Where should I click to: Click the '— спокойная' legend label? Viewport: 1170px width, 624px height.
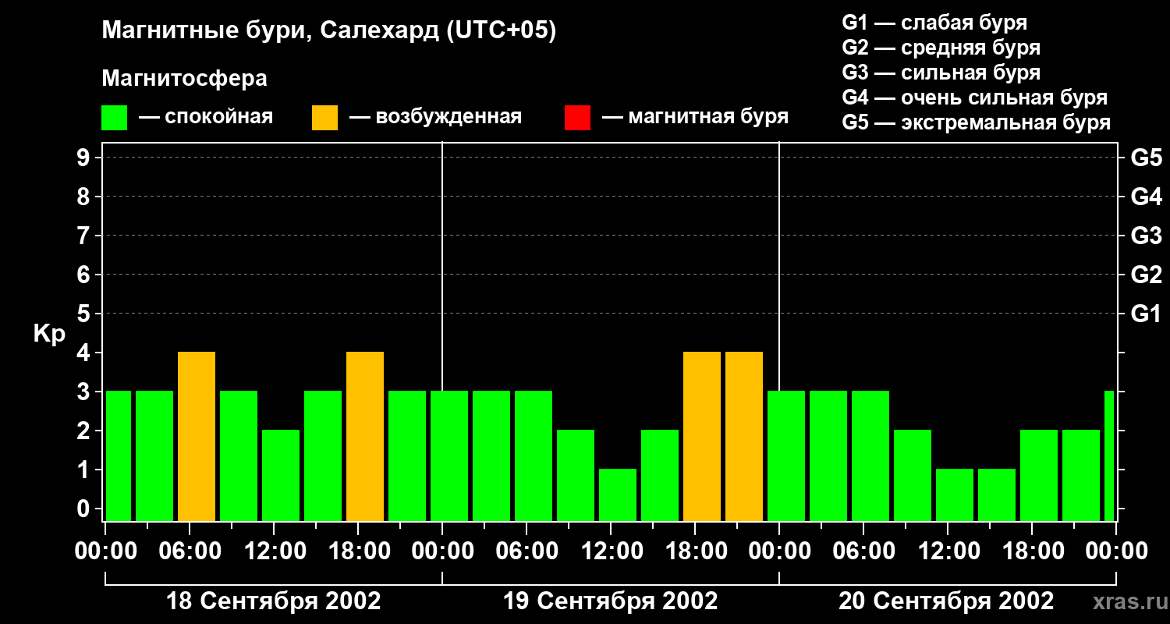(206, 117)
